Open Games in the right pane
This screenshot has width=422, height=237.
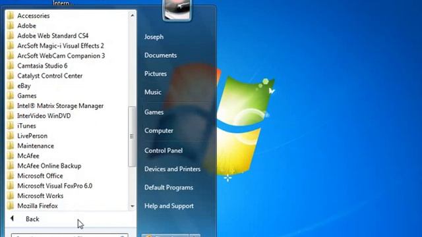click(154, 112)
